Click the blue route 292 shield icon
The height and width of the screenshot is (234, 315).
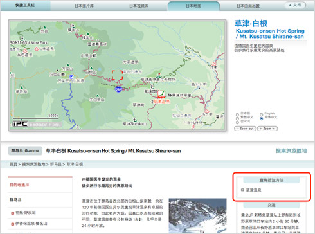(x=118, y=89)
